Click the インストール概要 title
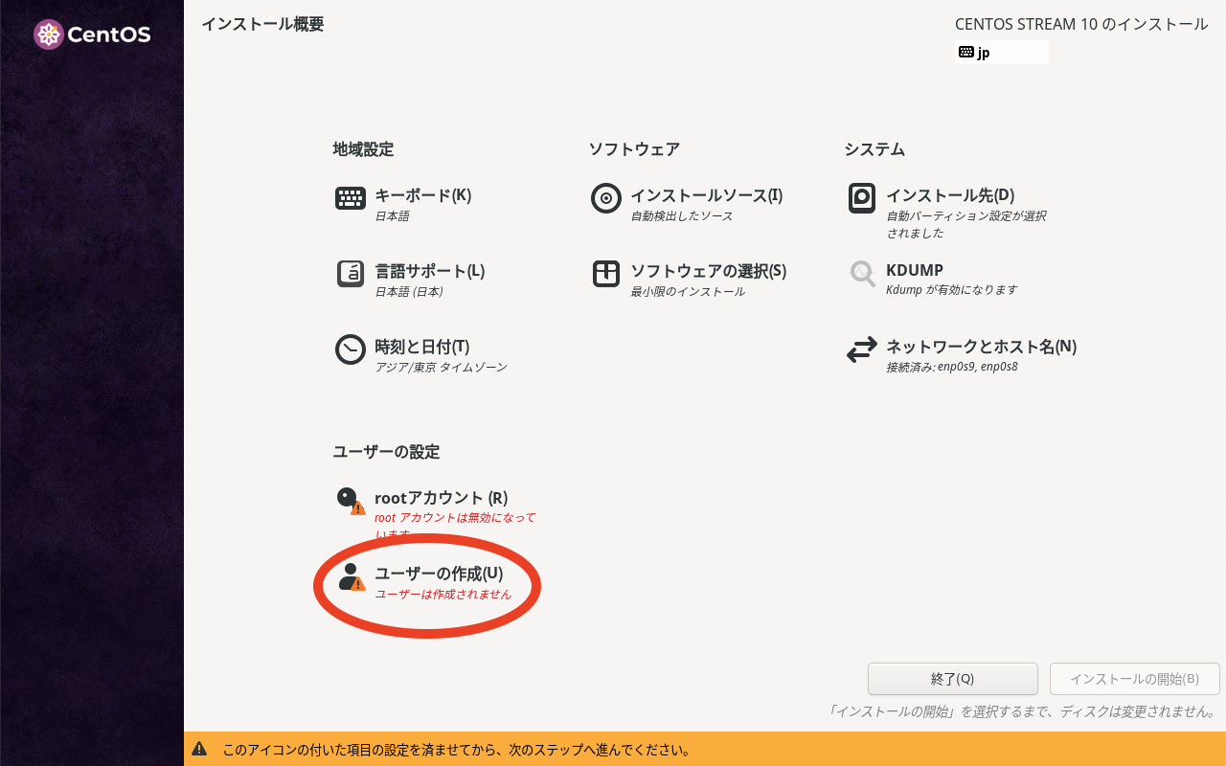Image resolution: width=1226 pixels, height=766 pixels. tap(262, 24)
